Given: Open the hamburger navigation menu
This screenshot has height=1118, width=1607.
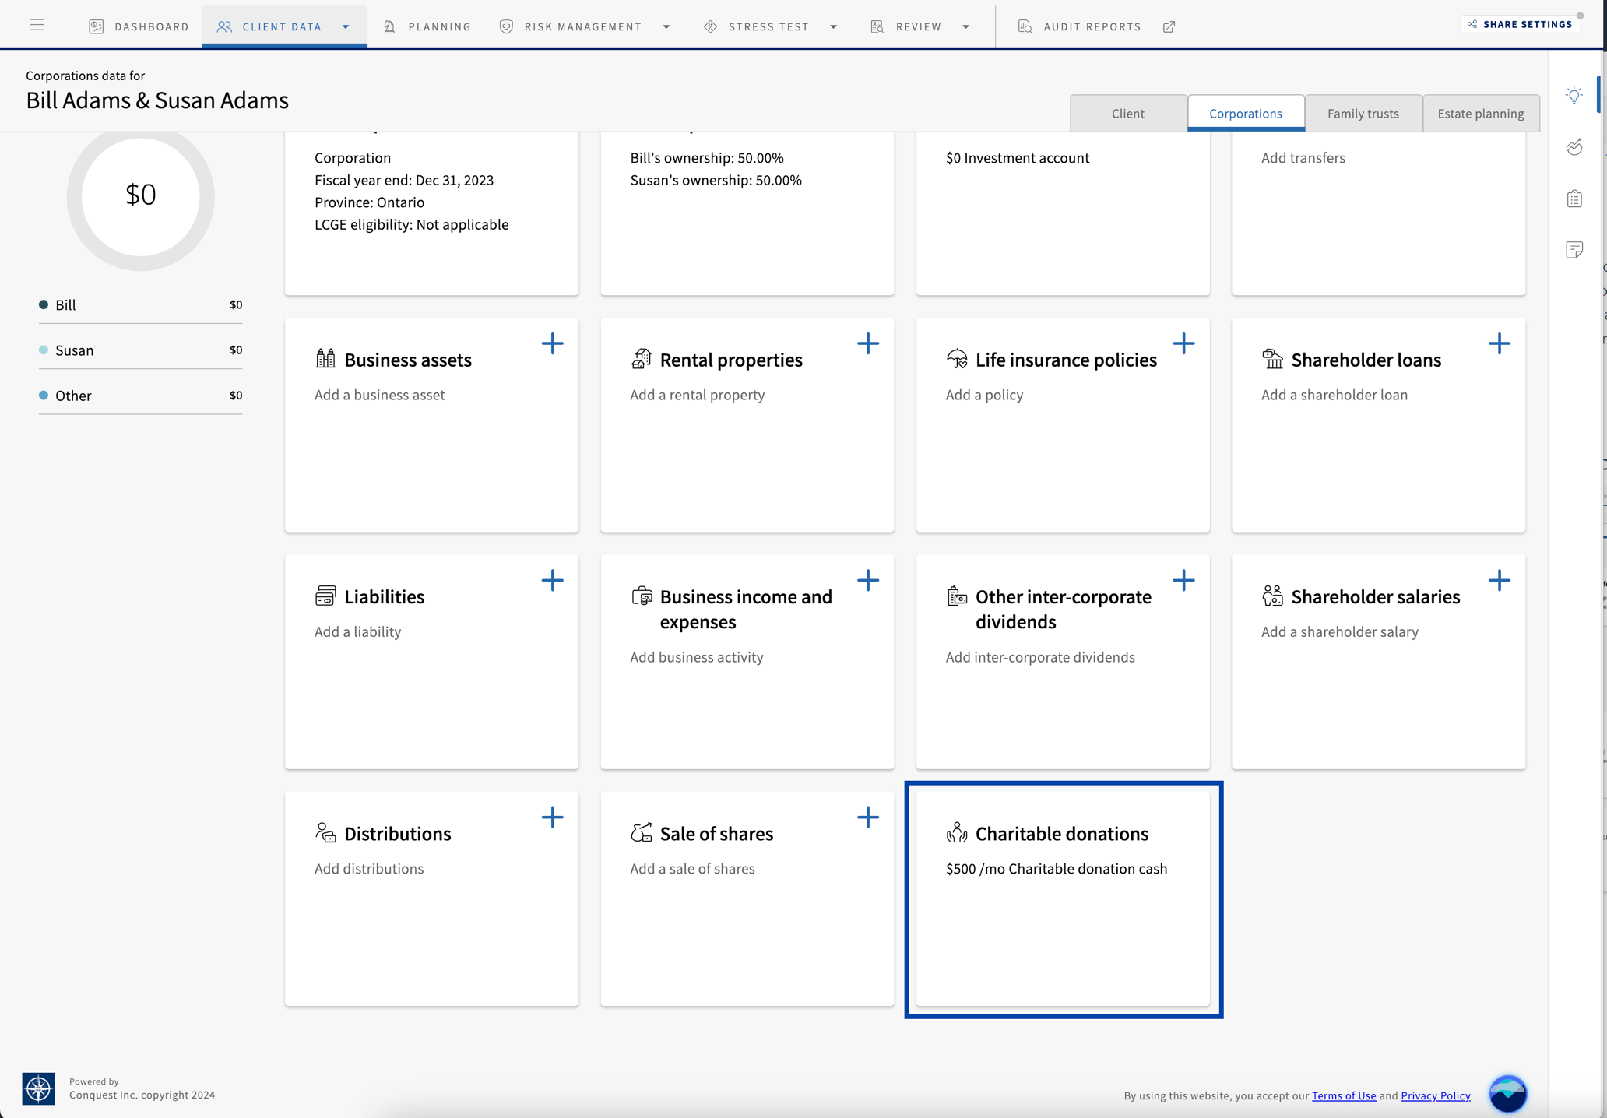Looking at the screenshot, I should point(37,25).
